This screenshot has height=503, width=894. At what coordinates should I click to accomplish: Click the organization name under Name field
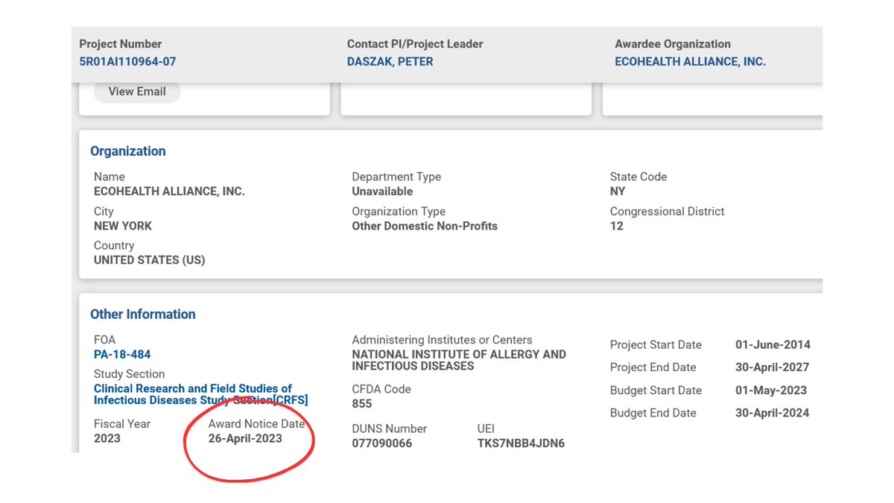point(169,192)
